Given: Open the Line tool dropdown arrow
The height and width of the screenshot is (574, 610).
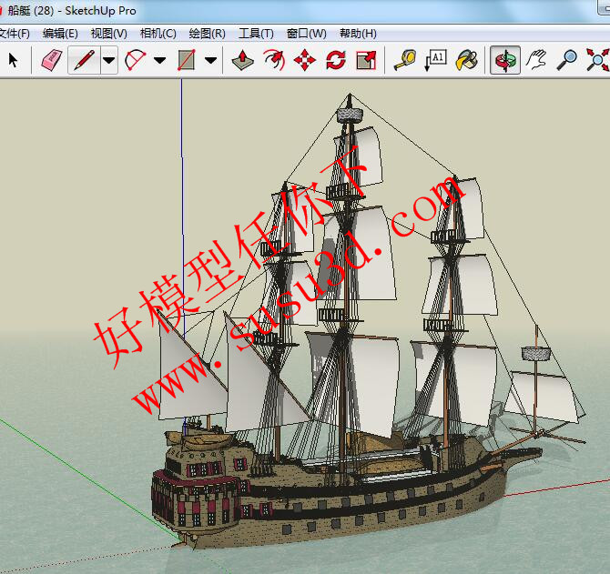Looking at the screenshot, I should tap(109, 60).
